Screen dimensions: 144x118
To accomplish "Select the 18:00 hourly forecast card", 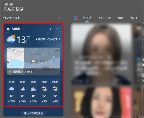I will (x=33, y=92).
